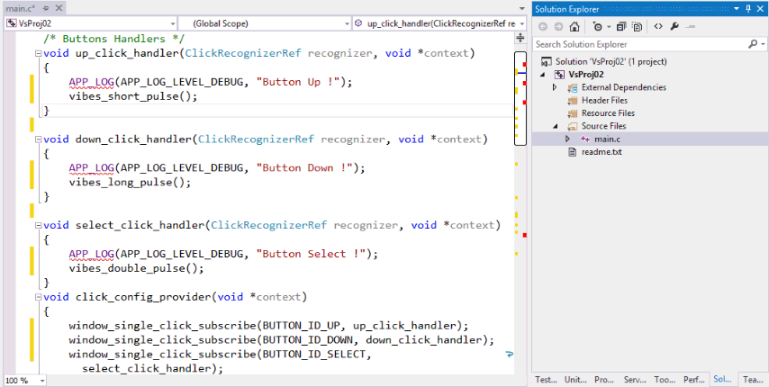This screenshot has width=769, height=387.
Task: Switch to the Team Explorer tab
Action: pyautogui.click(x=753, y=380)
